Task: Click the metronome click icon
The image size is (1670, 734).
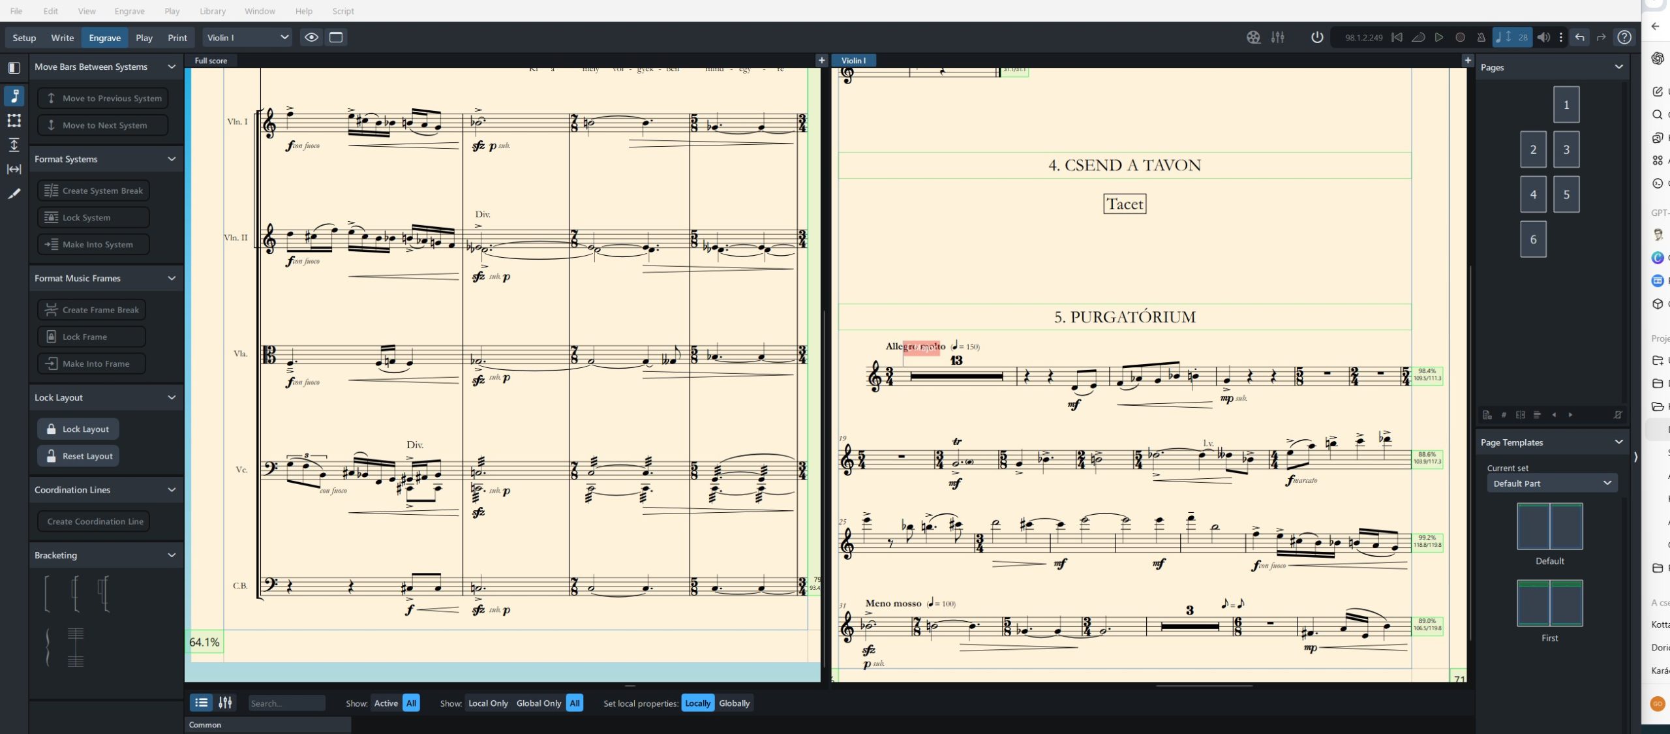Action: coord(1481,37)
